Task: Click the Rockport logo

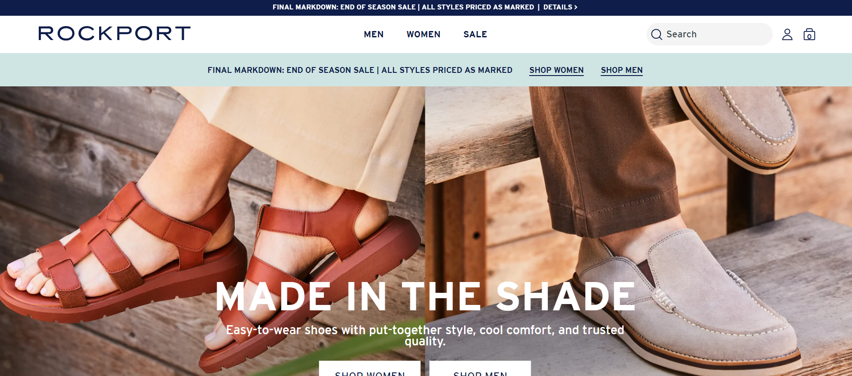Action: (x=114, y=33)
